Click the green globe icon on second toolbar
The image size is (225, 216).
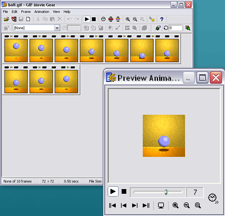[x=158, y=28]
